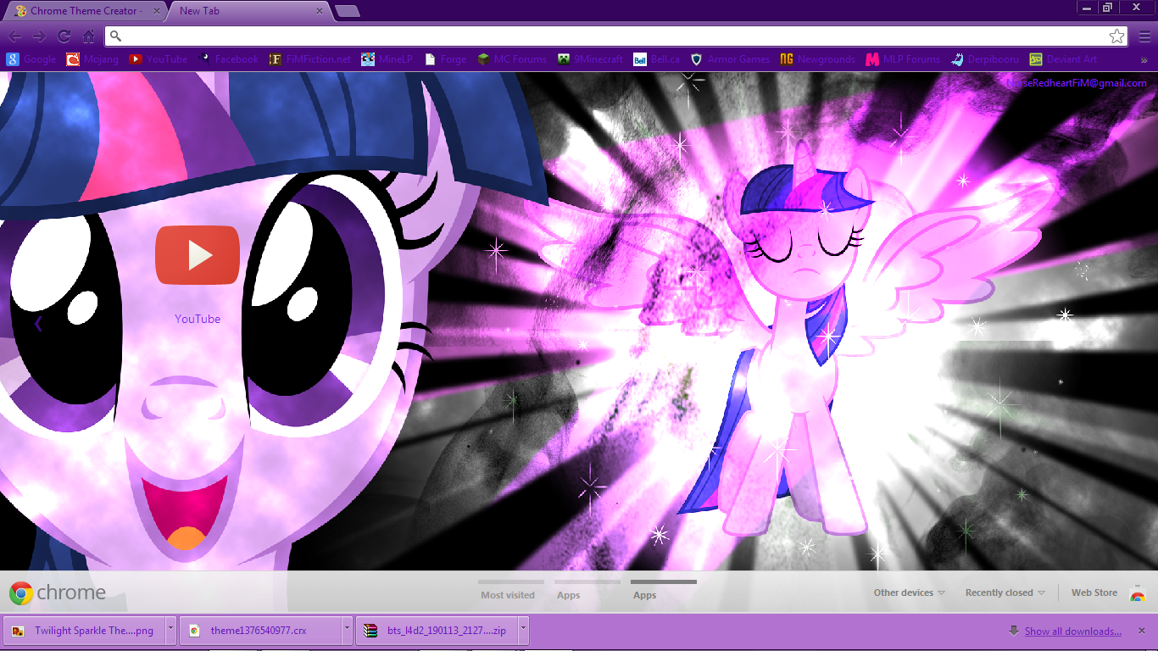Open the downloaded Twilight Sparkle png file
Viewport: 1158px width, 651px height.
coord(84,631)
